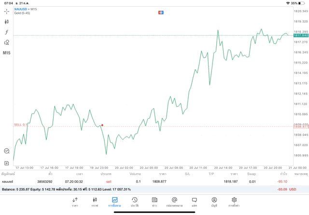Open the Accounts profile tab
Screen dimensions: 309x215
point(214,202)
